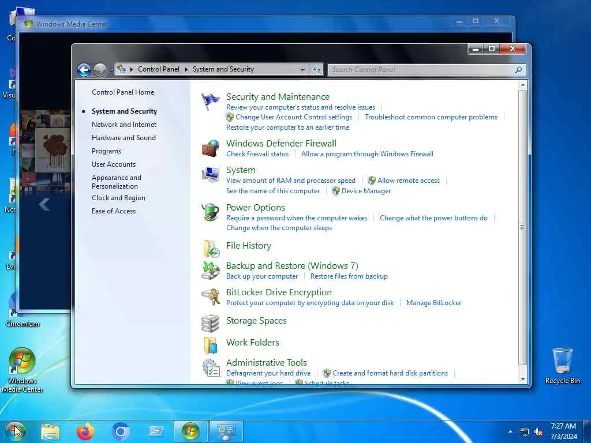Click the greyed Forward navigation arrow
The height and width of the screenshot is (443, 591).
click(x=99, y=70)
